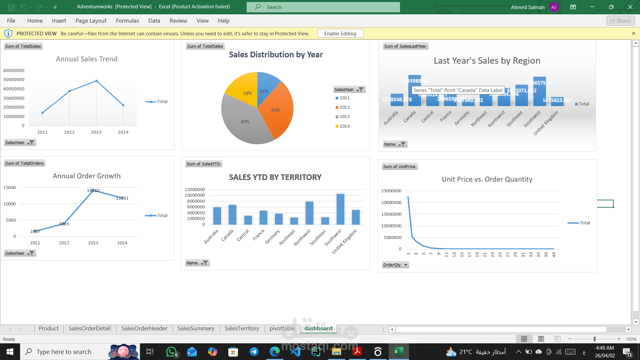Click the Save icon in Quick Access Toolbar
This screenshot has height=360, width=640.
[11, 7]
